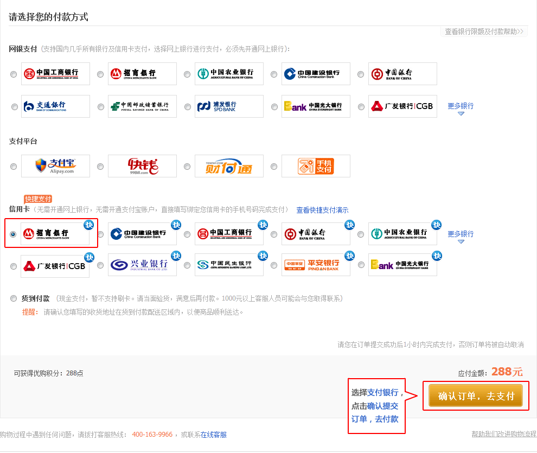Select the Bank of Communications radio button
Viewport: 537px width, 453px height.
[x=15, y=107]
